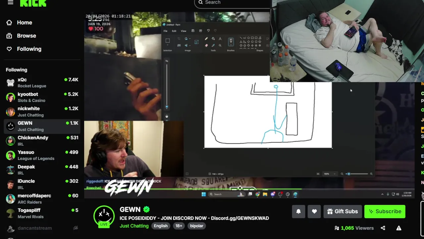Expand Paint's Flip dropdown
Screen dimensions: 424x239
(x=190, y=45)
